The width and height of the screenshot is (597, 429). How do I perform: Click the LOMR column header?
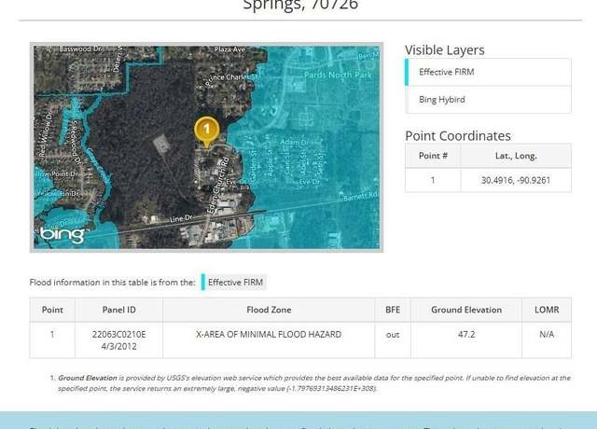point(547,310)
